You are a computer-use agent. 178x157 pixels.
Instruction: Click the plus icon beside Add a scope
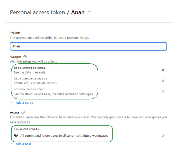click(12, 103)
